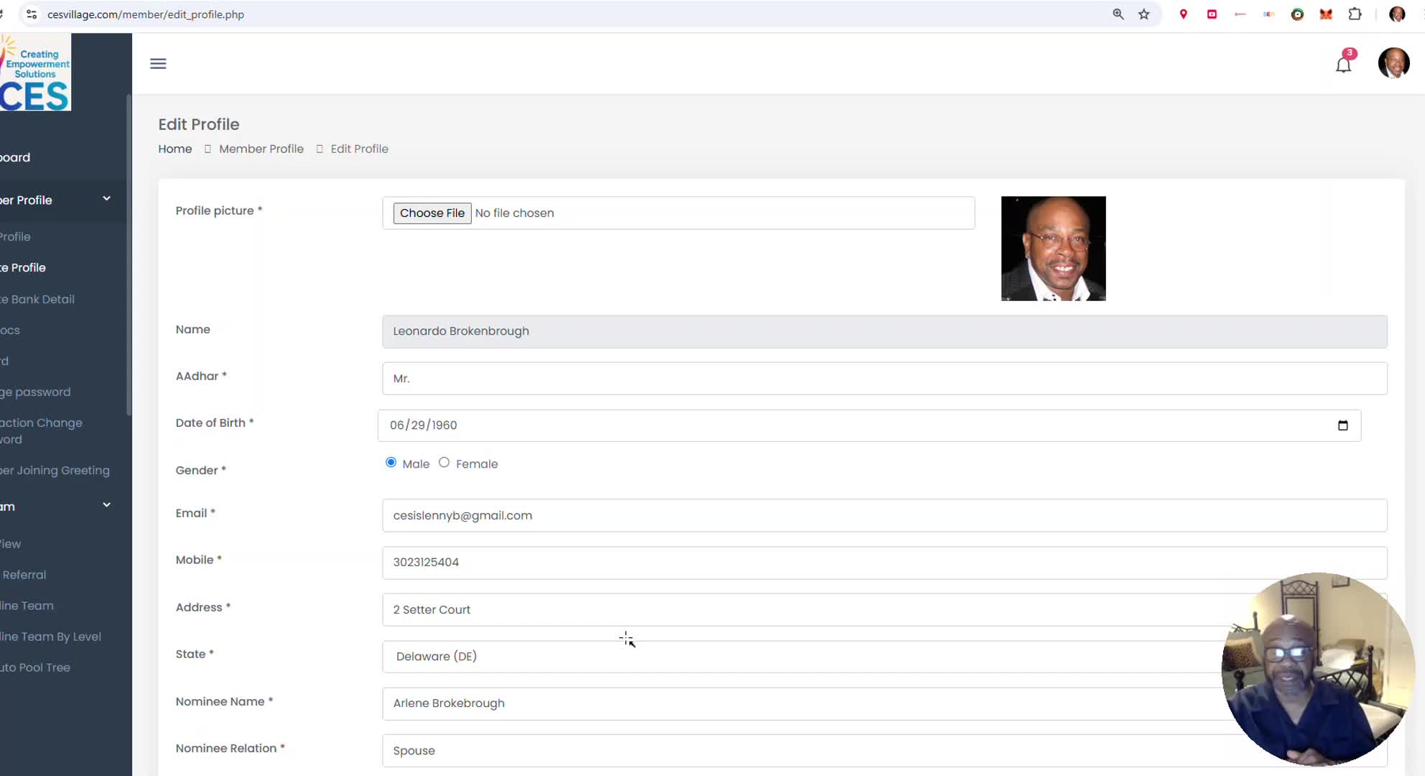Click the hamburger sidebar menu icon
The height and width of the screenshot is (776, 1425).
tap(158, 64)
